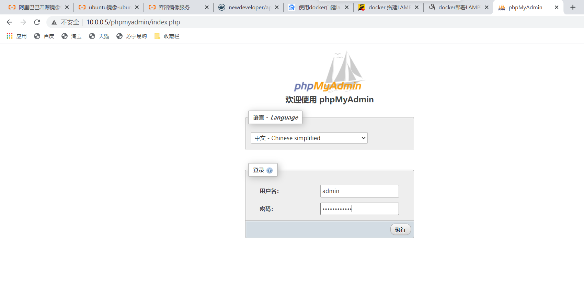The width and height of the screenshot is (584, 306).
Task: Open the 百度 bookmark
Action: coord(44,36)
